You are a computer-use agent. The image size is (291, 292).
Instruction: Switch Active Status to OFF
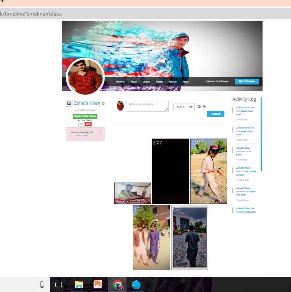point(88,124)
